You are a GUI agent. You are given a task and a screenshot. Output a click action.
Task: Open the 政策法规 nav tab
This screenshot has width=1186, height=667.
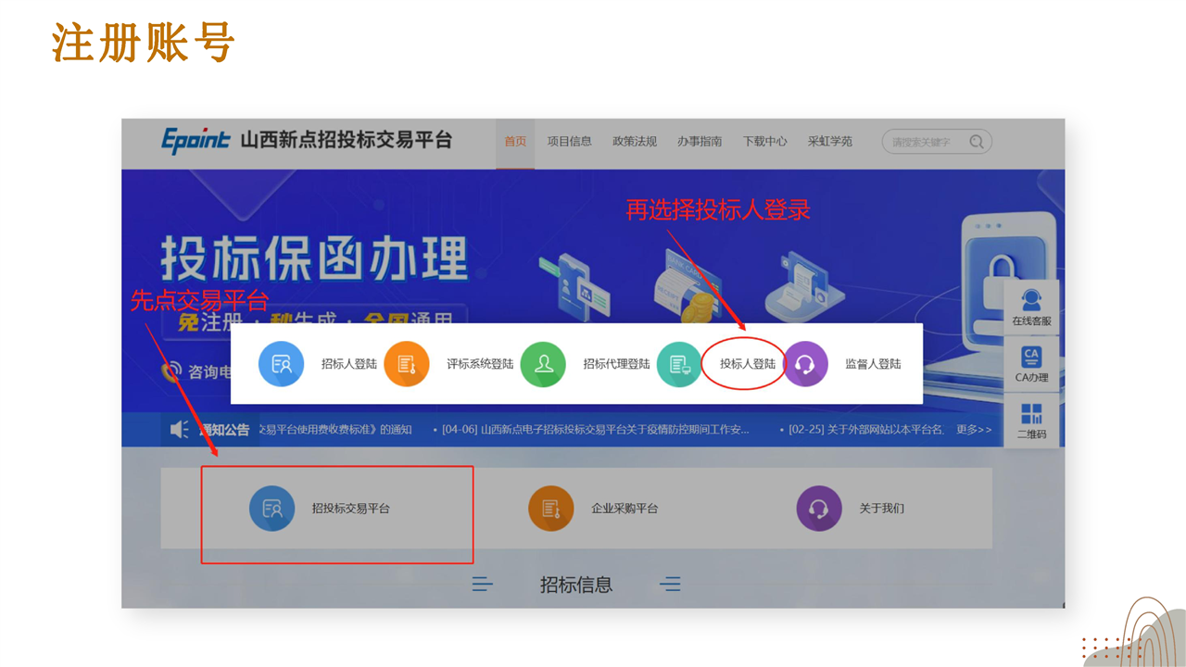(x=635, y=142)
